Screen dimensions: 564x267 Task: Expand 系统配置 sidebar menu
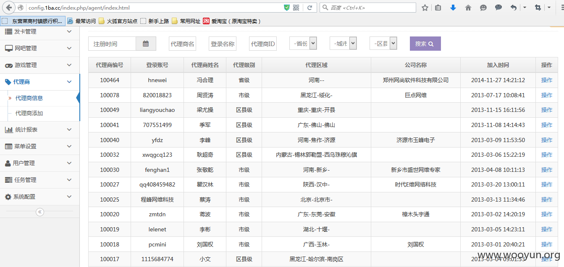coord(39,197)
